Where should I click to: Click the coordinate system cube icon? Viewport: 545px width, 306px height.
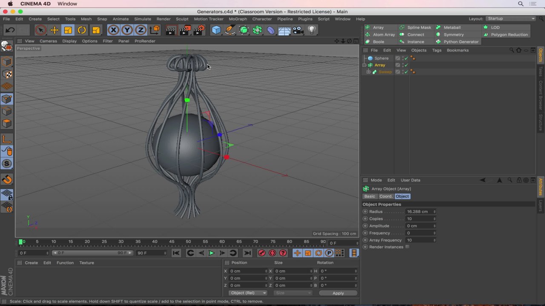(155, 30)
